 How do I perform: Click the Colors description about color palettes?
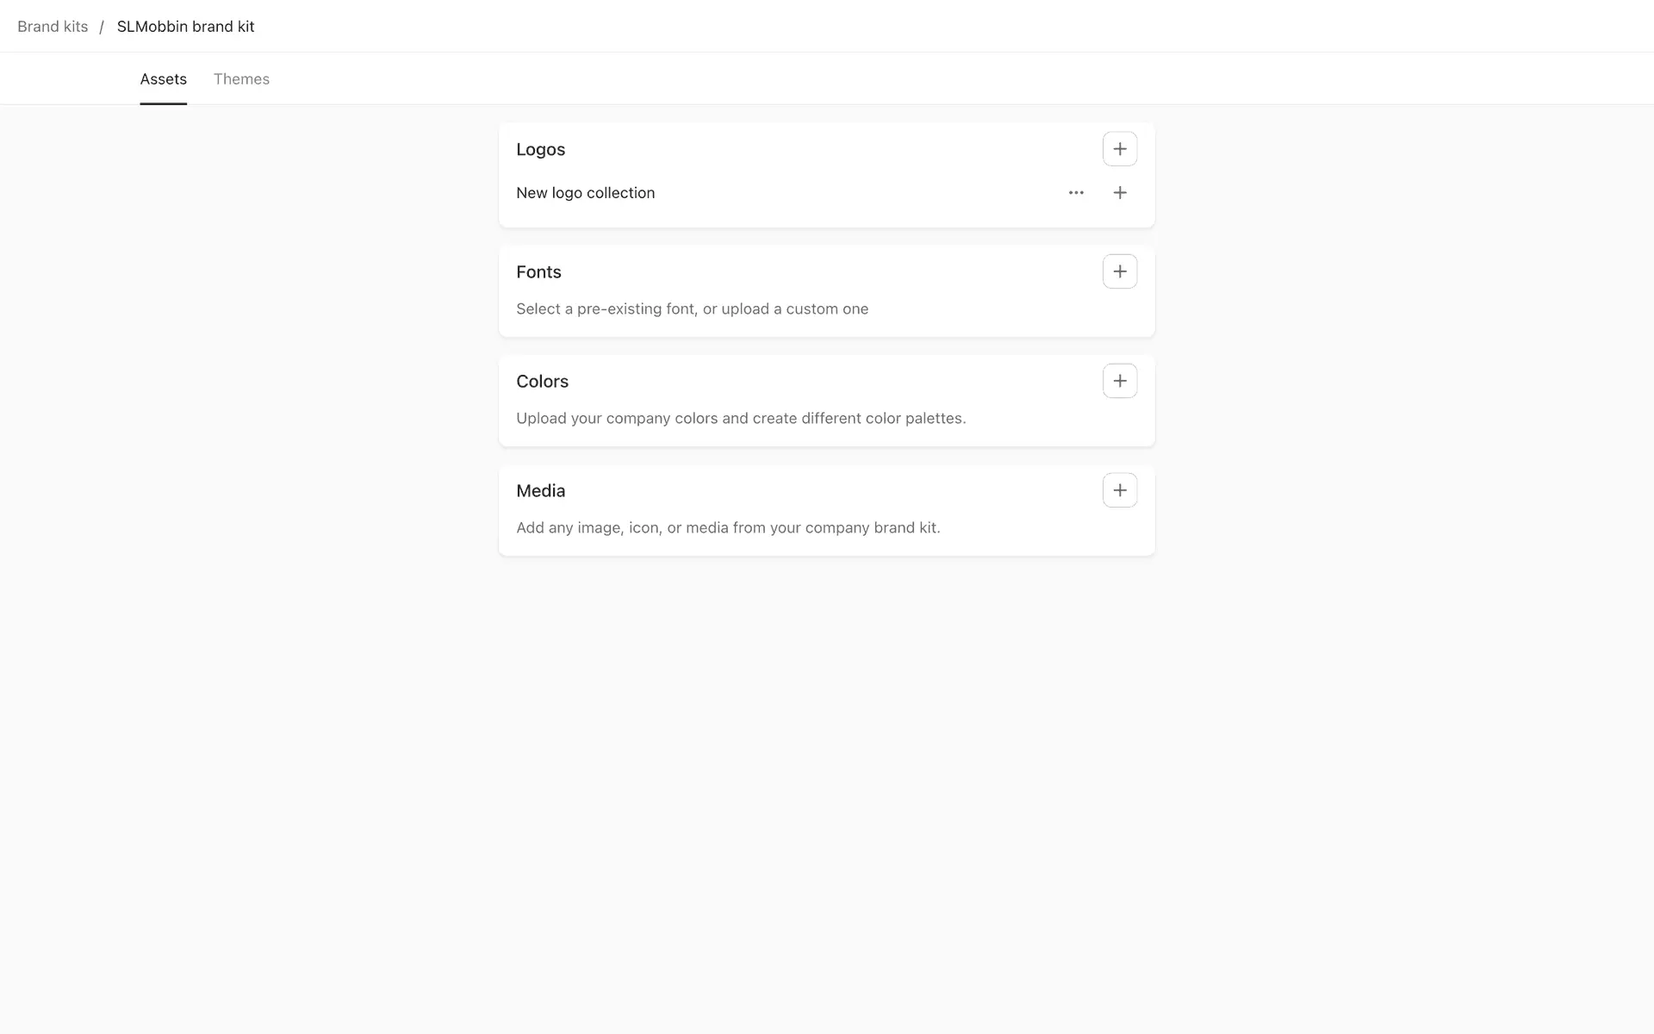741,419
